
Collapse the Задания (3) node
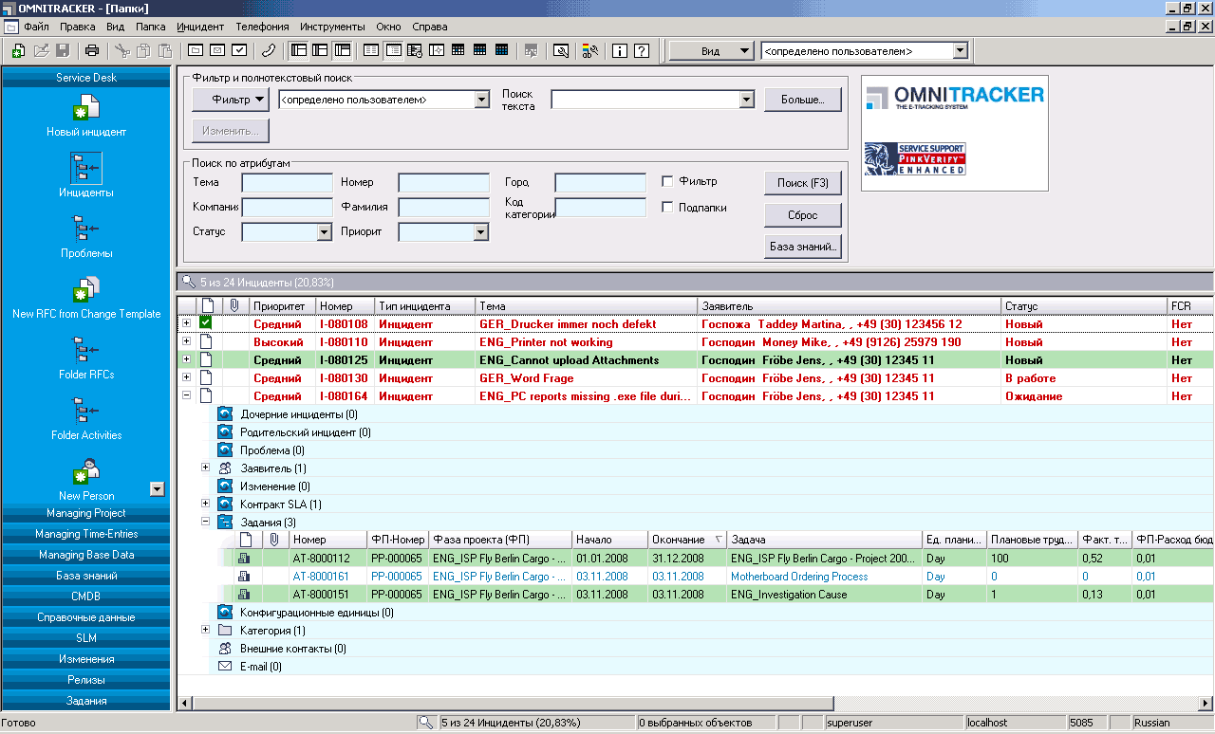pos(205,523)
